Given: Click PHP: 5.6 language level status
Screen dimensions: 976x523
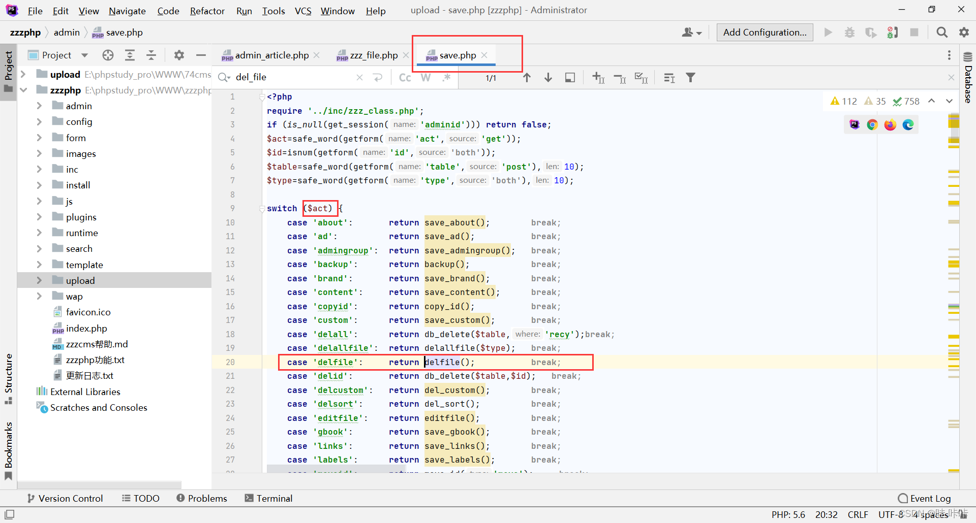Looking at the screenshot, I should click(788, 514).
